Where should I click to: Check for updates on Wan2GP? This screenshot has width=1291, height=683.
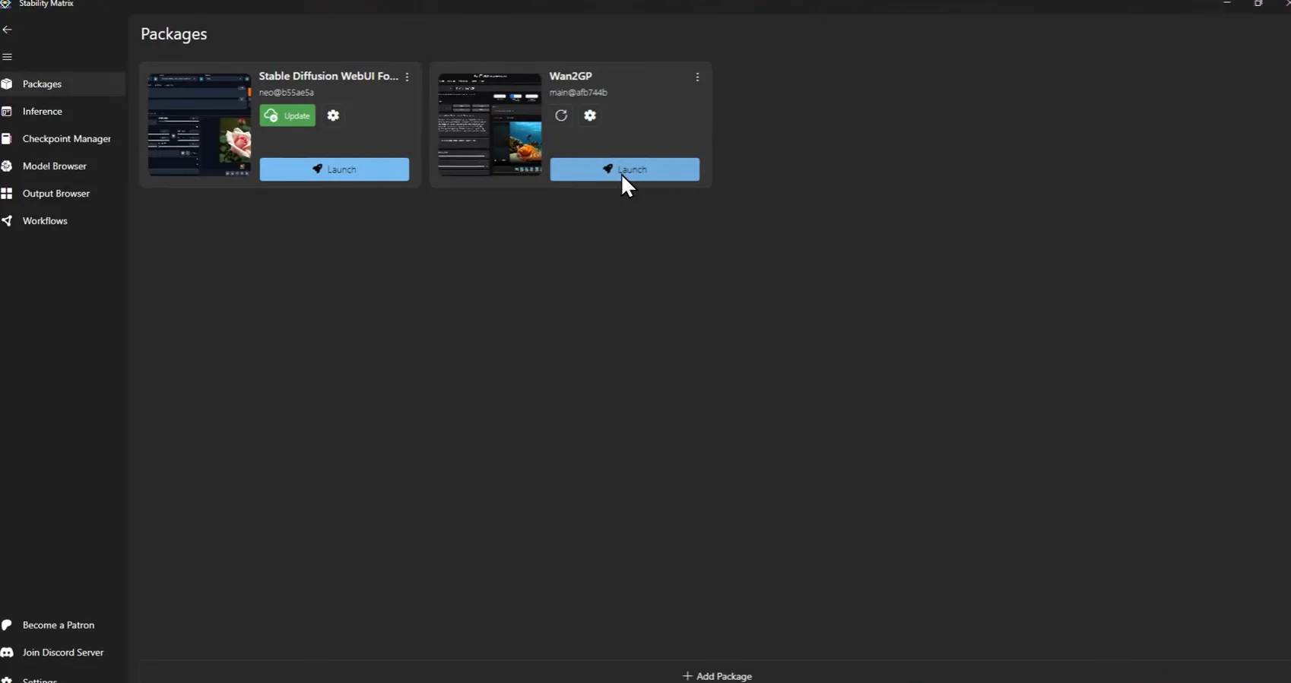[x=561, y=115]
